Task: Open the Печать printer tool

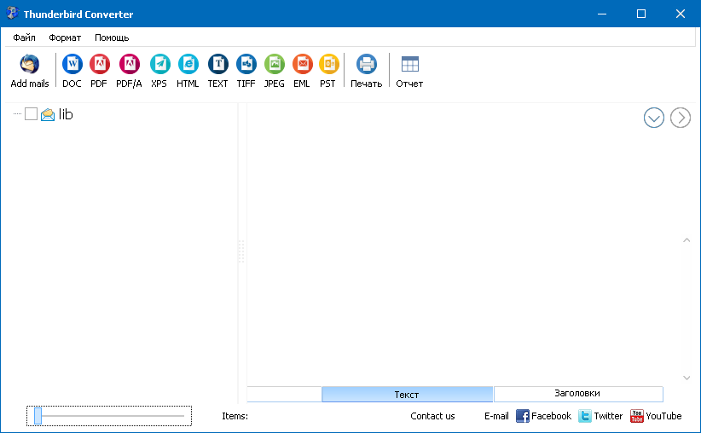Action: [367, 64]
